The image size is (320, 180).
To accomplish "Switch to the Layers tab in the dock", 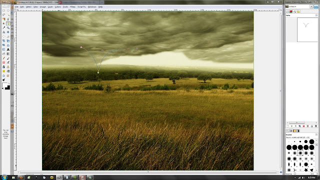I will pos(287,11).
